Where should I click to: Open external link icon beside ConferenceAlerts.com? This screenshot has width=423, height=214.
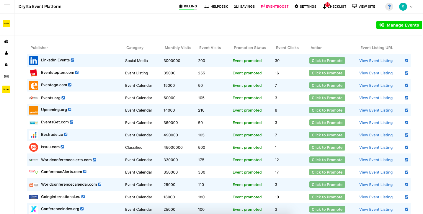[x=85, y=171]
